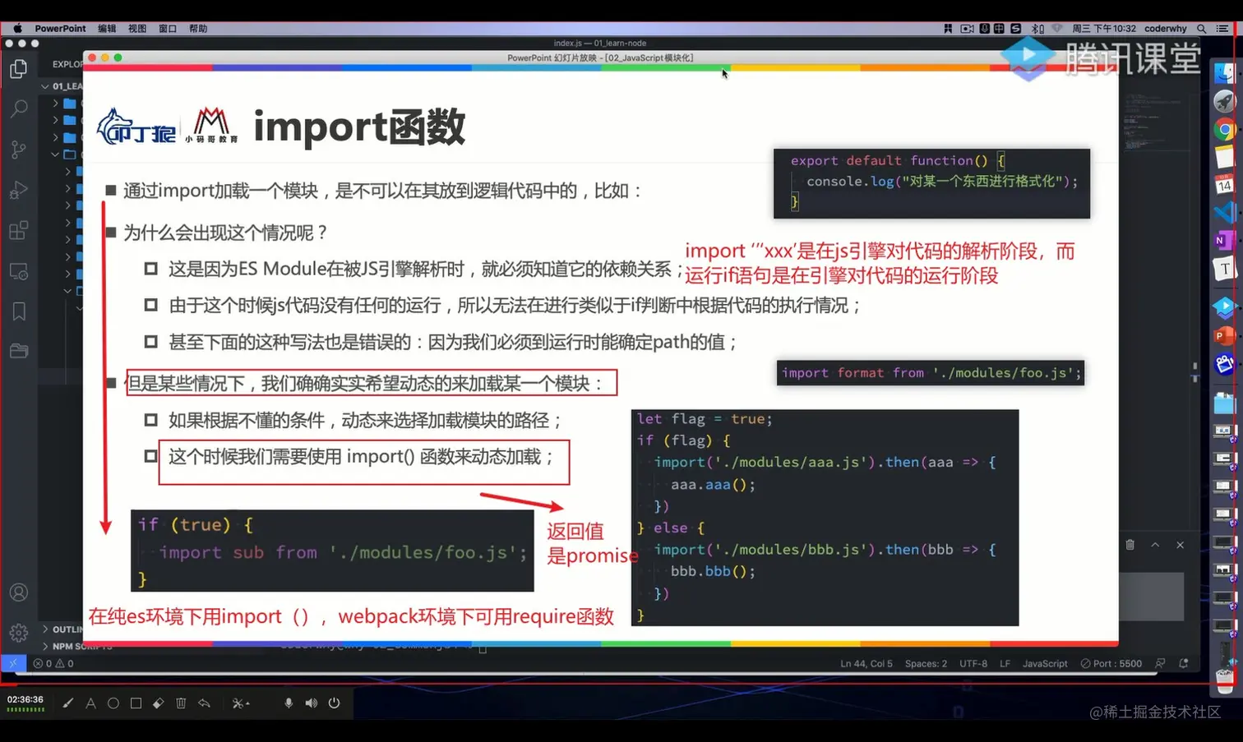Open the 窗口 menu
This screenshot has height=742, width=1243.
(168, 28)
